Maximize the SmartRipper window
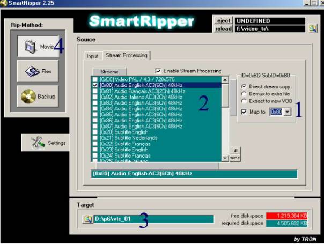The width and height of the screenshot is (324, 244). (x=314, y=3)
